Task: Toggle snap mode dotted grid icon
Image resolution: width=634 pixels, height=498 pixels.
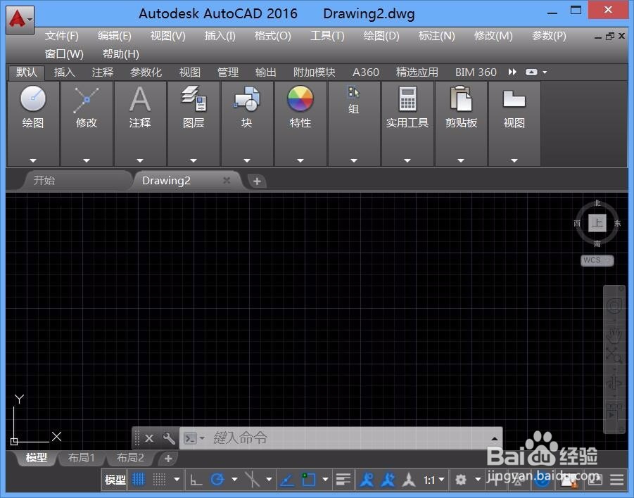Action: pyautogui.click(x=159, y=480)
